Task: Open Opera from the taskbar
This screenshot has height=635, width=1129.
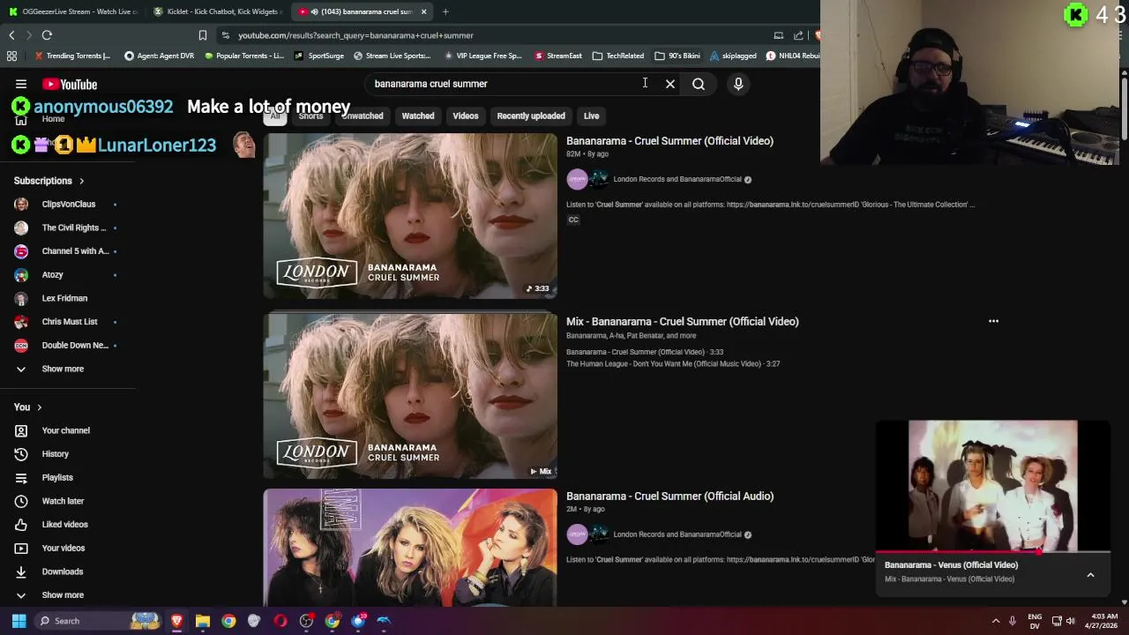Action: 280,621
